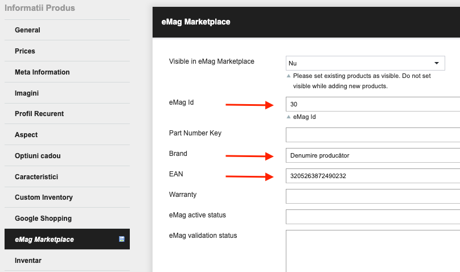Click the Part Number Key field
Viewport: 460px width, 272px height.
(x=373, y=135)
